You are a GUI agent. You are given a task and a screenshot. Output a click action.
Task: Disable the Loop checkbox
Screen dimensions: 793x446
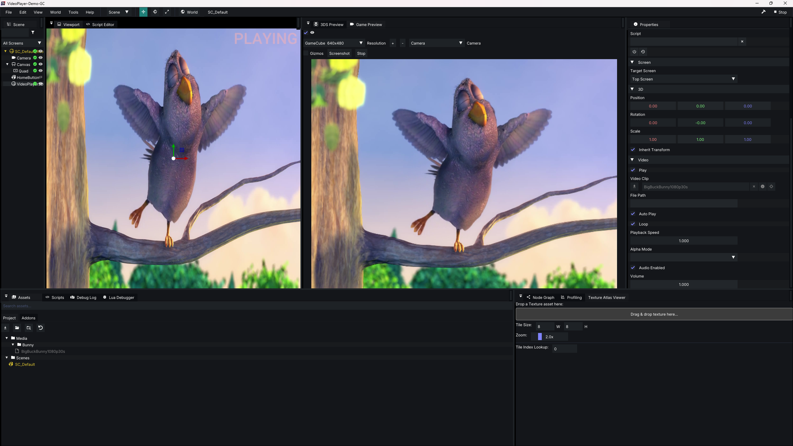coord(633,224)
